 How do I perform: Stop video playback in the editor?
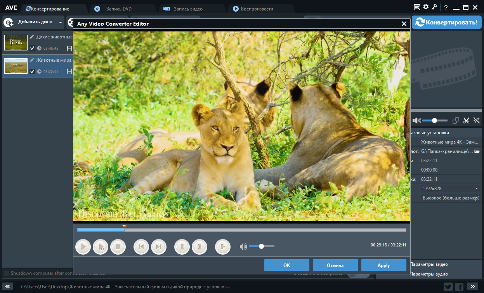(x=118, y=246)
